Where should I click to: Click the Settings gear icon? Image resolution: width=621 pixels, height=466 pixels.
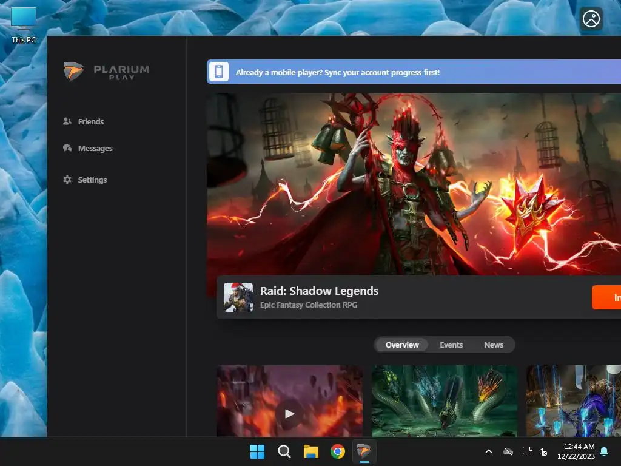click(67, 180)
